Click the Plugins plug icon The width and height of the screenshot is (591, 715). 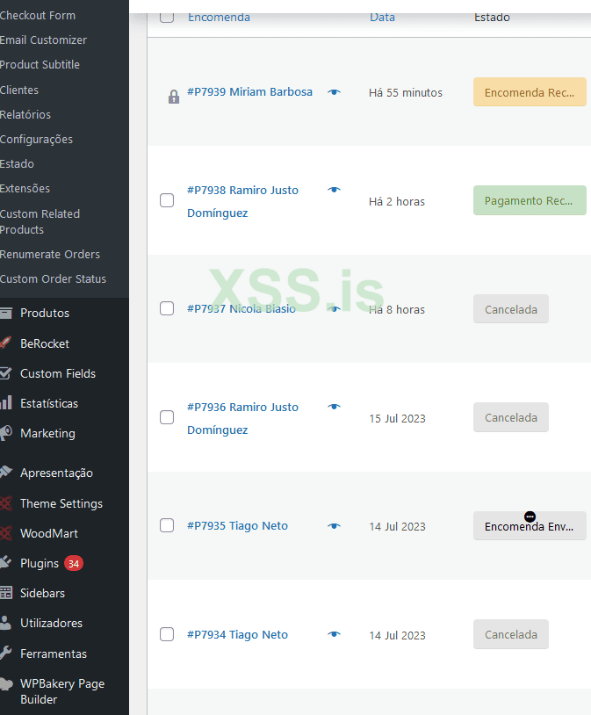(x=6, y=563)
